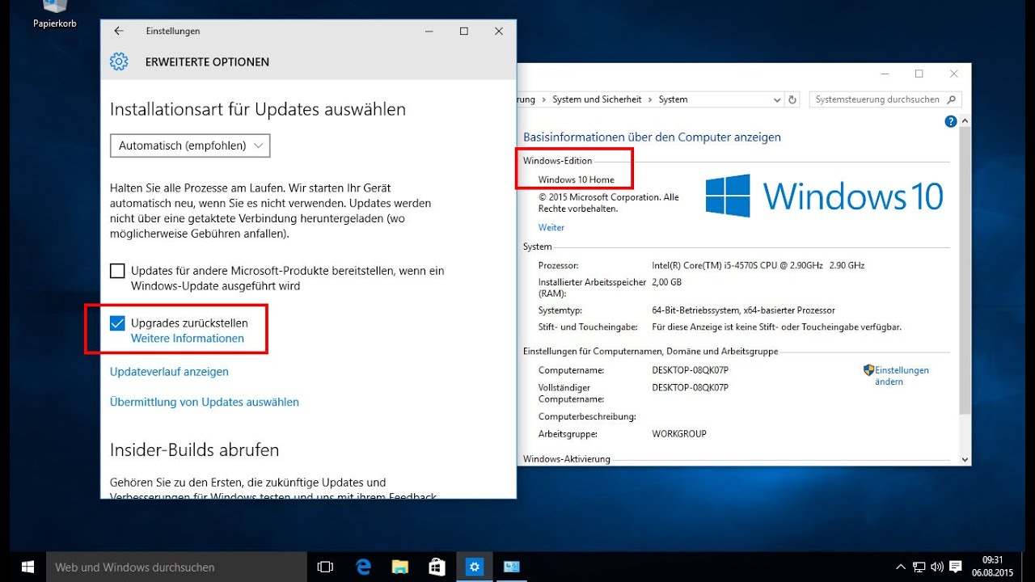Select the Papierkorb desktop icon
The width and height of the screenshot is (1035, 582).
55,15
